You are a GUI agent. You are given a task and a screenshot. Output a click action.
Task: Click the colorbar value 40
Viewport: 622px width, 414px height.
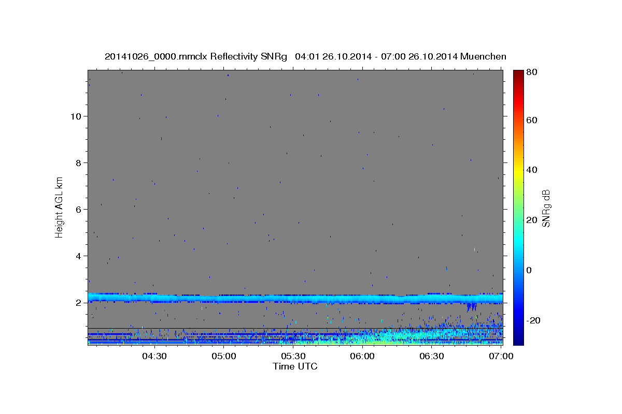[x=532, y=170]
